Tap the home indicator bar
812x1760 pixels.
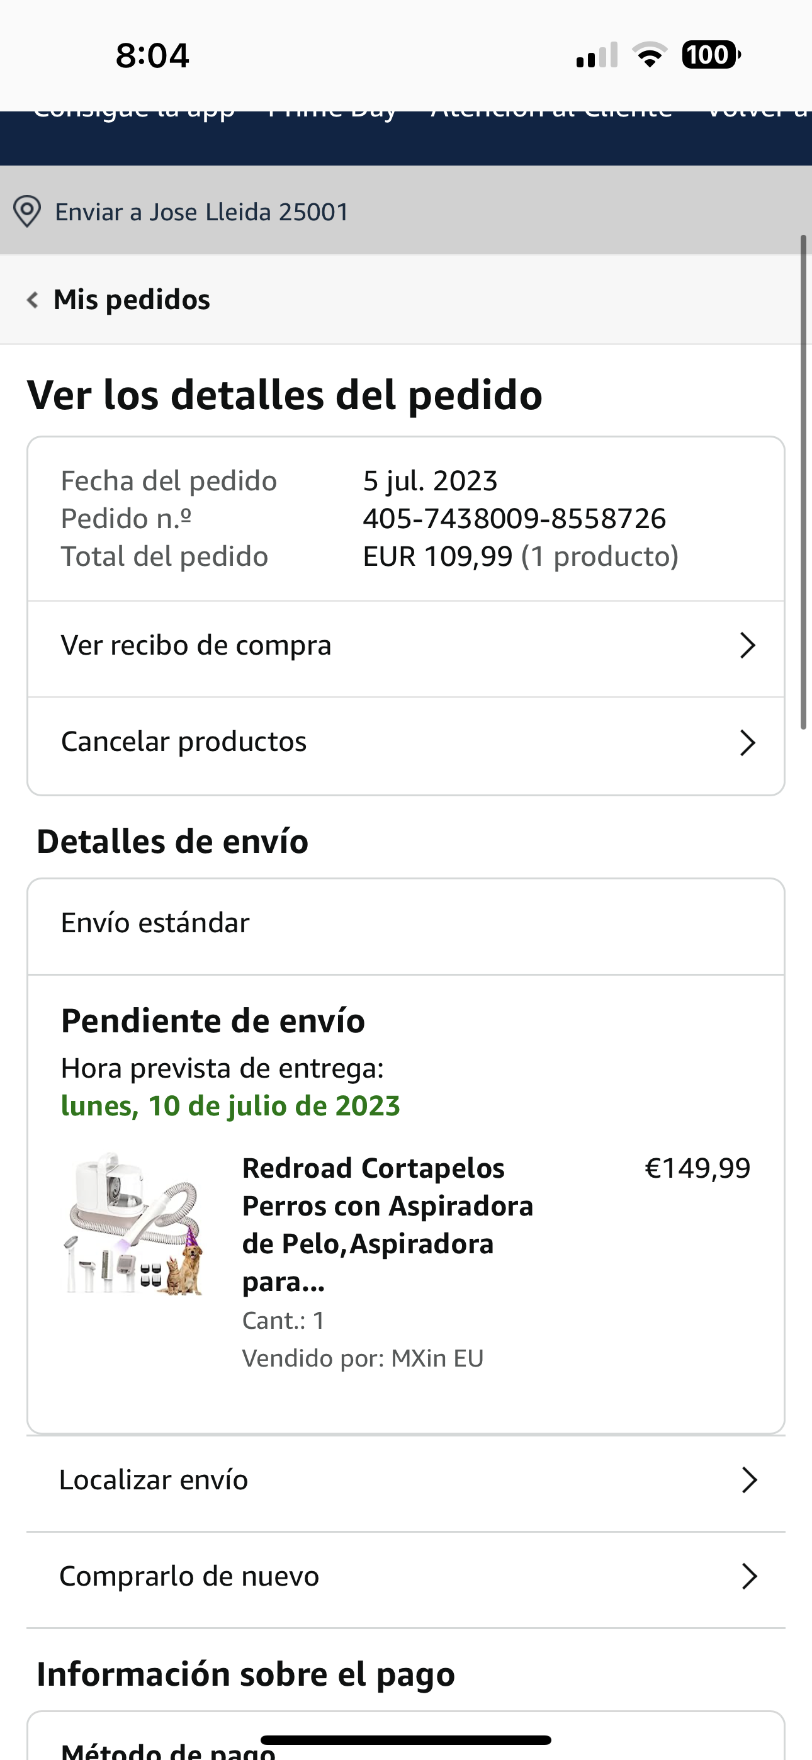pos(406,1739)
